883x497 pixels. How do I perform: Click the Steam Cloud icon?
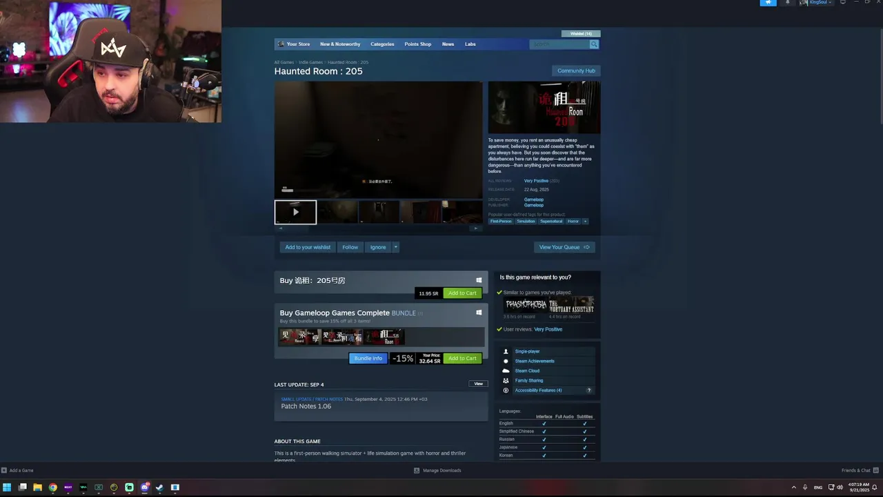[506, 371]
